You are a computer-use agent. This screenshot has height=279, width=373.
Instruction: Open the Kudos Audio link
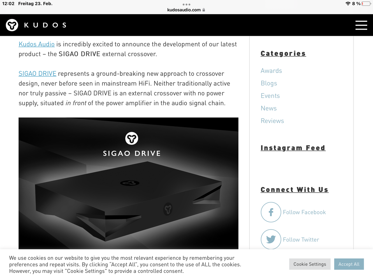point(37,44)
